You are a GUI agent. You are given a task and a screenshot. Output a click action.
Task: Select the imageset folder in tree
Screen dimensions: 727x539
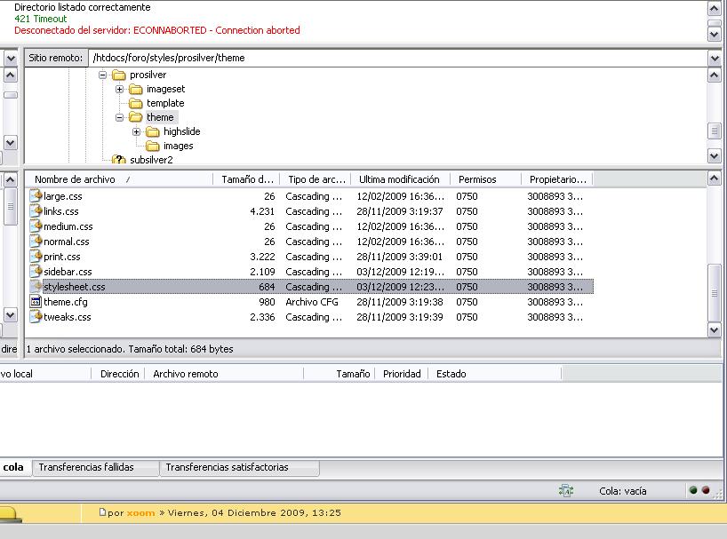166,89
